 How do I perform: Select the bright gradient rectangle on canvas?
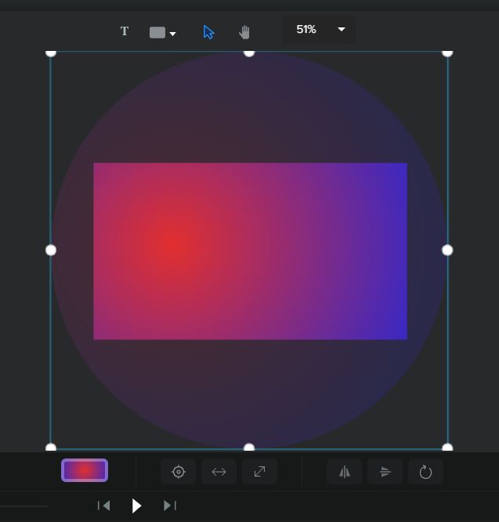tap(250, 252)
